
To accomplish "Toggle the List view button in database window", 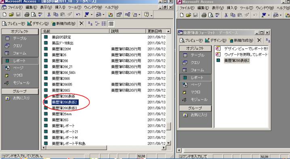I will tap(104, 23).
